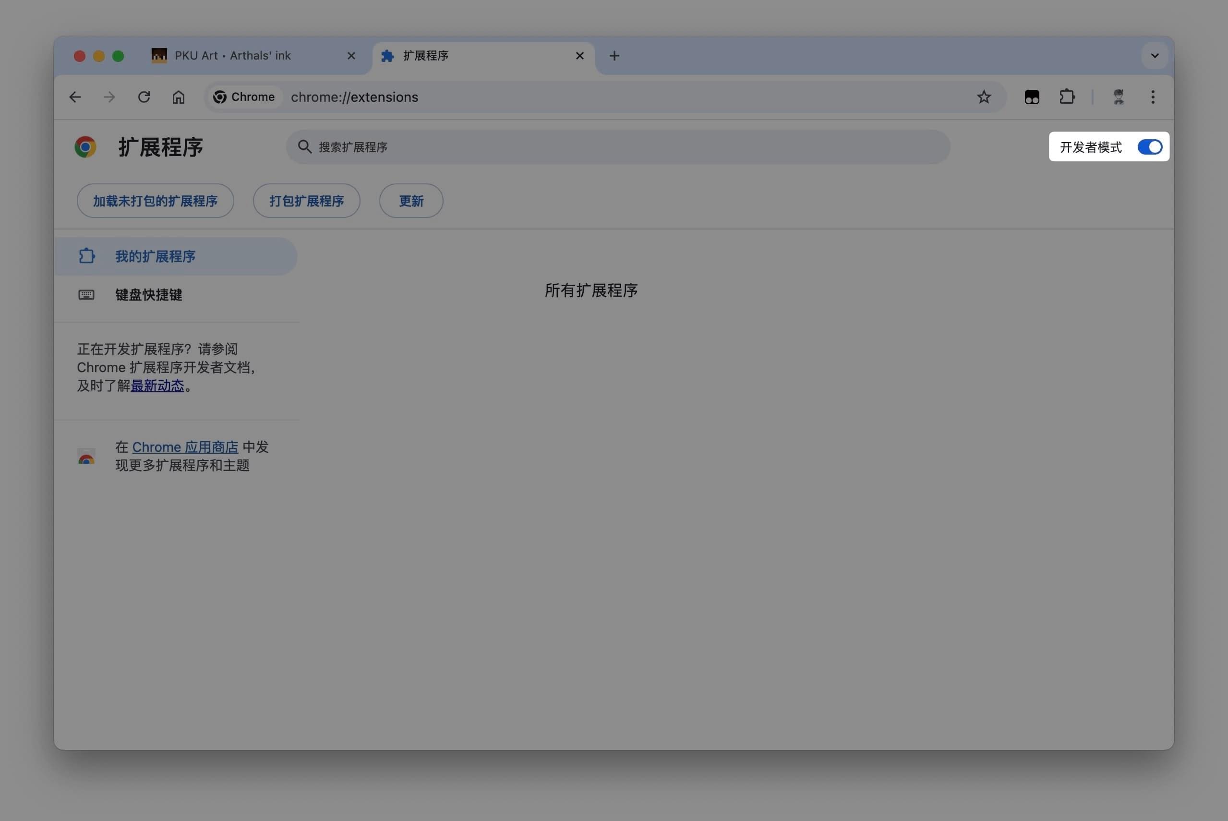1228x821 pixels.
Task: Click the 搜索扩展程序 search field
Action: tap(618, 147)
